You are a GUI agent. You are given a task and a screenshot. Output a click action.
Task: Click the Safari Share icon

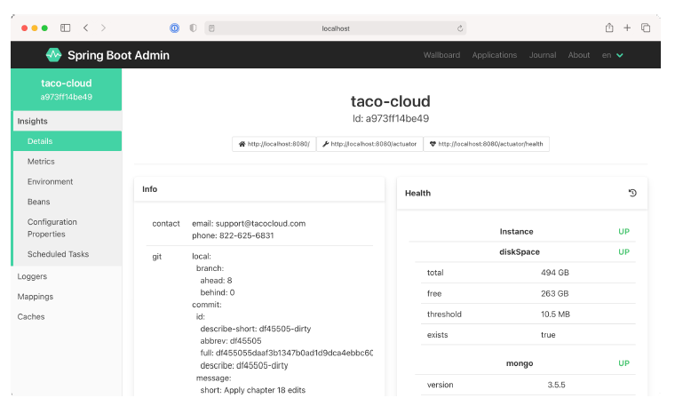(x=609, y=28)
